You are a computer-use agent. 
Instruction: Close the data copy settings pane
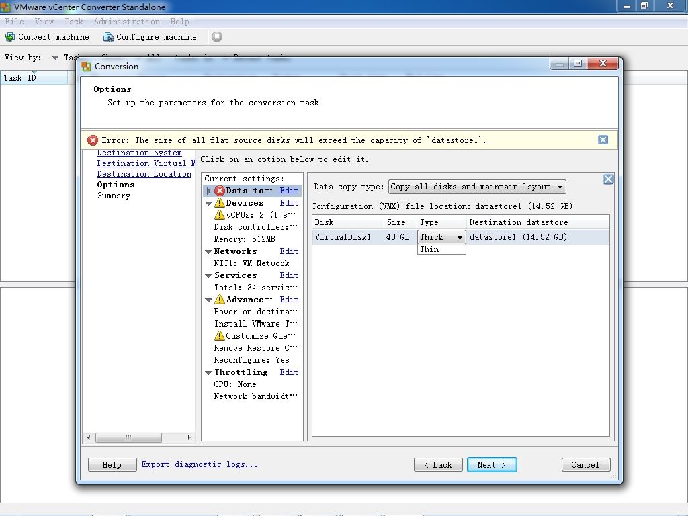coord(608,179)
